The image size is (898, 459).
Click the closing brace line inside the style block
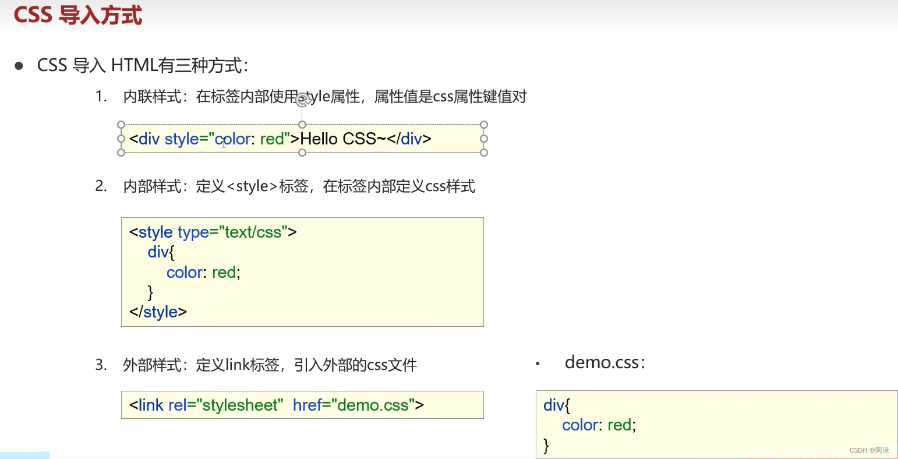pos(151,292)
